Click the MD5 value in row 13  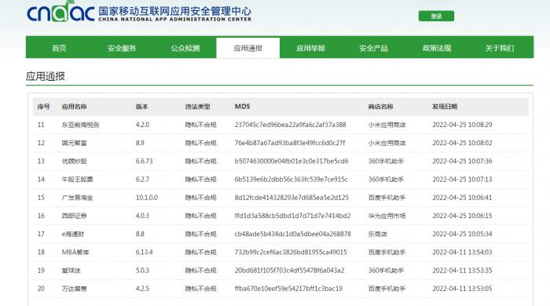pos(291,161)
